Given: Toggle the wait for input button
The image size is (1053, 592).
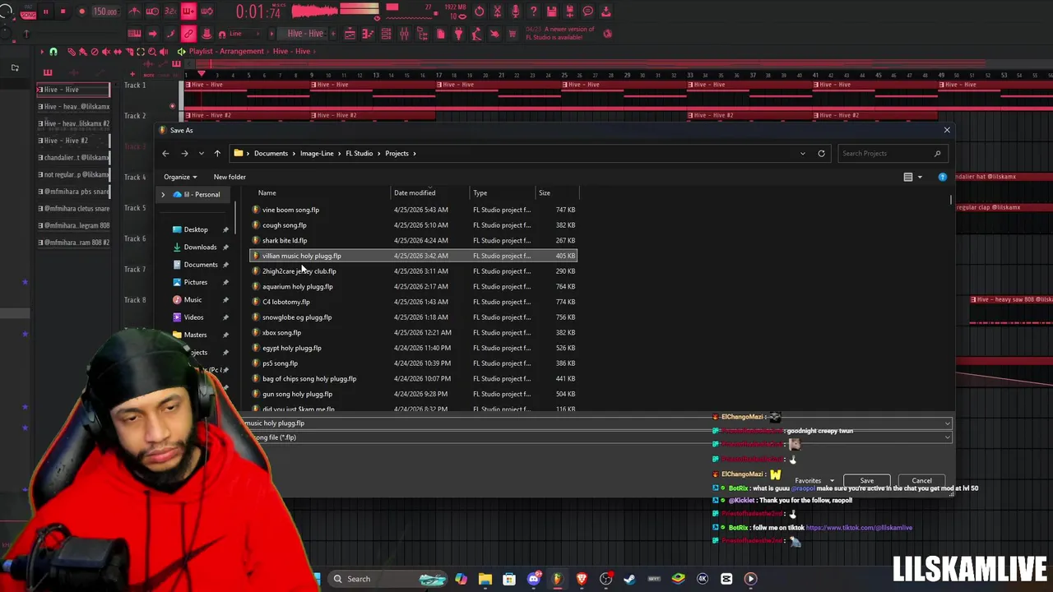Looking at the screenshot, I should [x=152, y=12].
